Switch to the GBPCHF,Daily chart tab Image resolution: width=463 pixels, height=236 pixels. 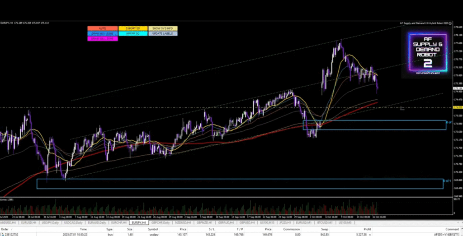point(160,222)
